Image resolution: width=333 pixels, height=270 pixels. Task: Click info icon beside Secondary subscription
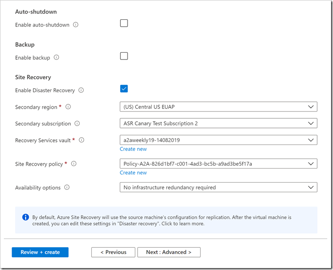click(78, 124)
